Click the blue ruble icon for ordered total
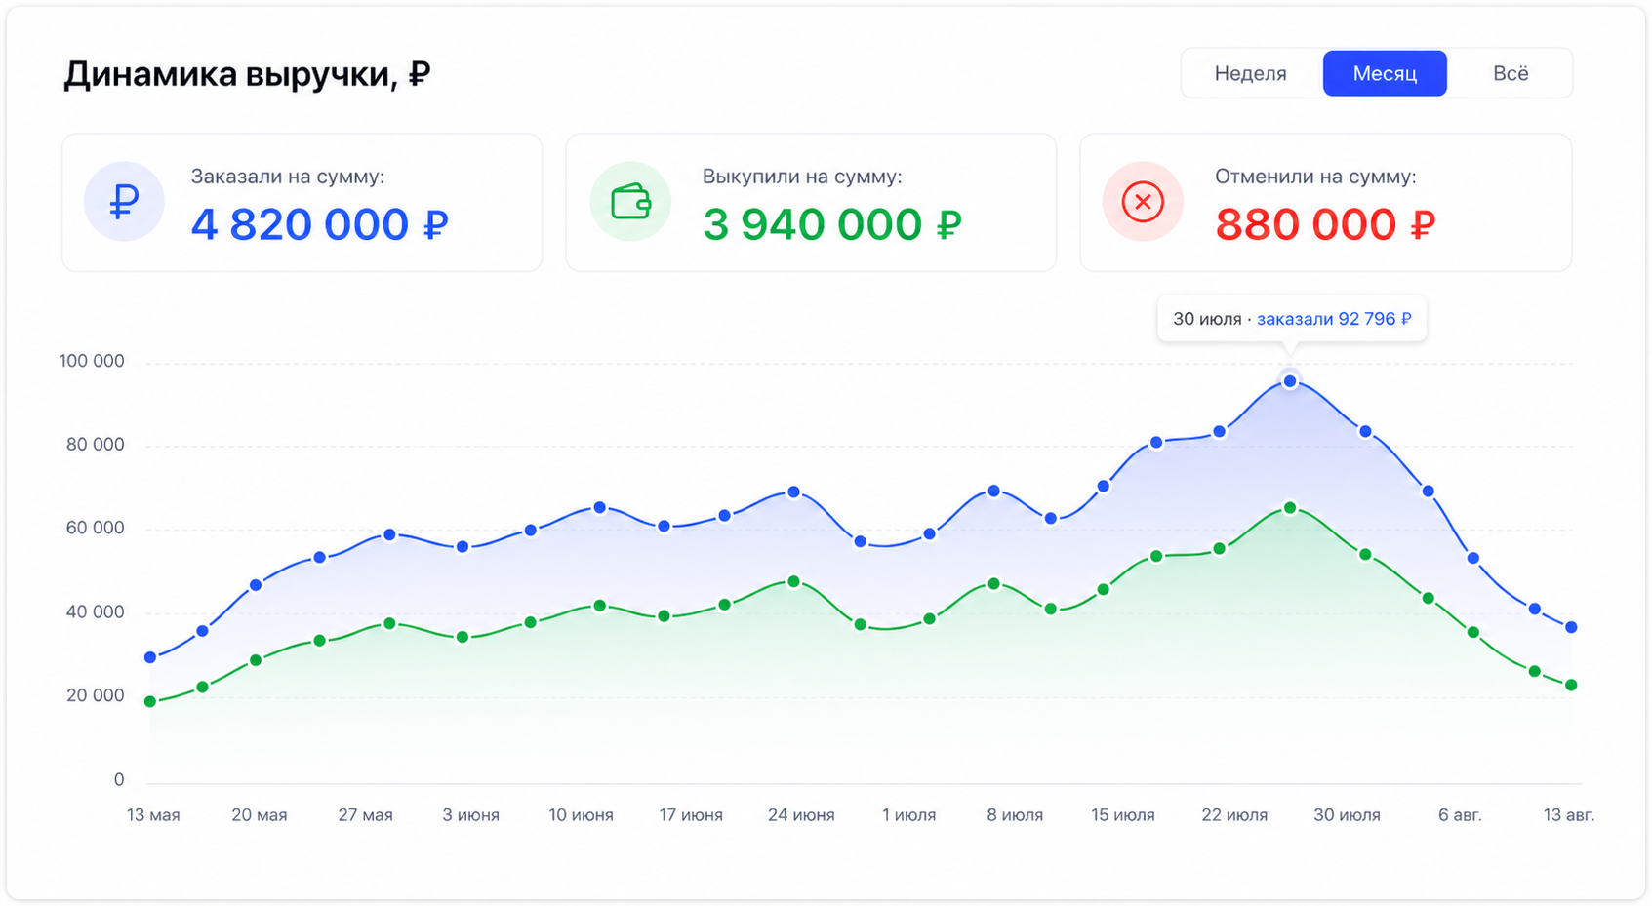Image resolution: width=1652 pixels, height=906 pixels. pos(124,202)
